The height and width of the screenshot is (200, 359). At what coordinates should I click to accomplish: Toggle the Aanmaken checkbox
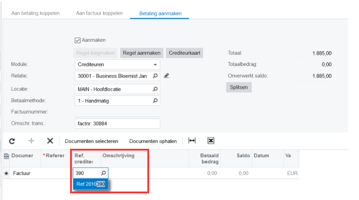[x=78, y=40]
